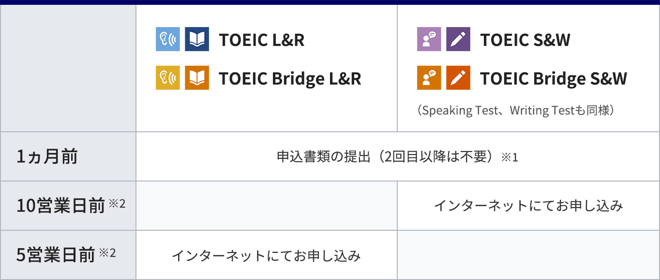Screen dimensions: 660x280
Task: Click the 申込書類の提出 cell text
Action: point(397,157)
